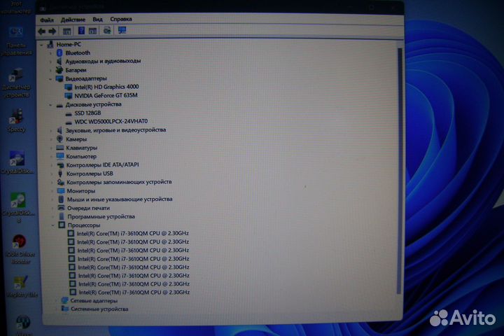Click the Help question-mark toolbar icon

pos(81,31)
